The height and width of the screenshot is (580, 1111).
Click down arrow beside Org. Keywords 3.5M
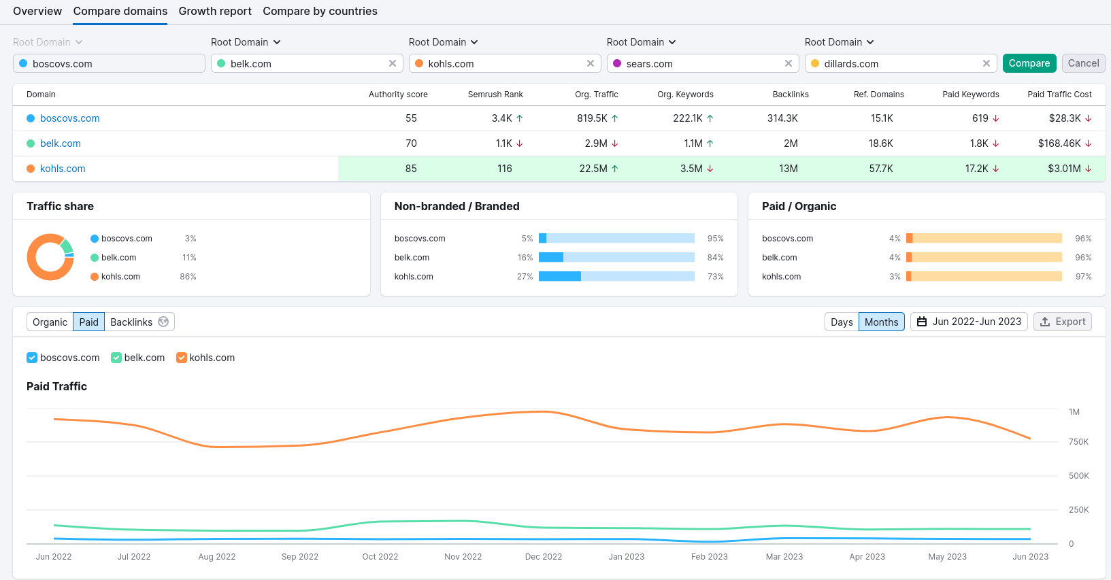710,169
